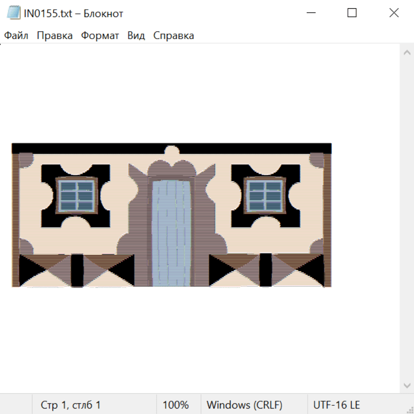Click the resize grip in bottom-right corner

pos(410,410)
